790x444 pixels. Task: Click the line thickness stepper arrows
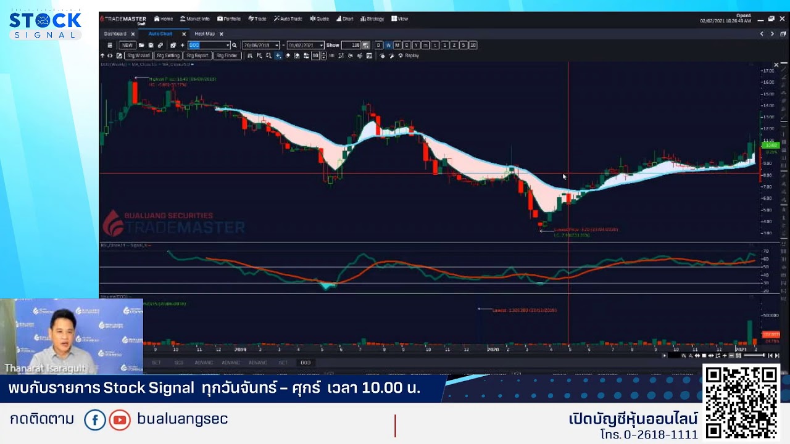pyautogui.click(x=323, y=55)
